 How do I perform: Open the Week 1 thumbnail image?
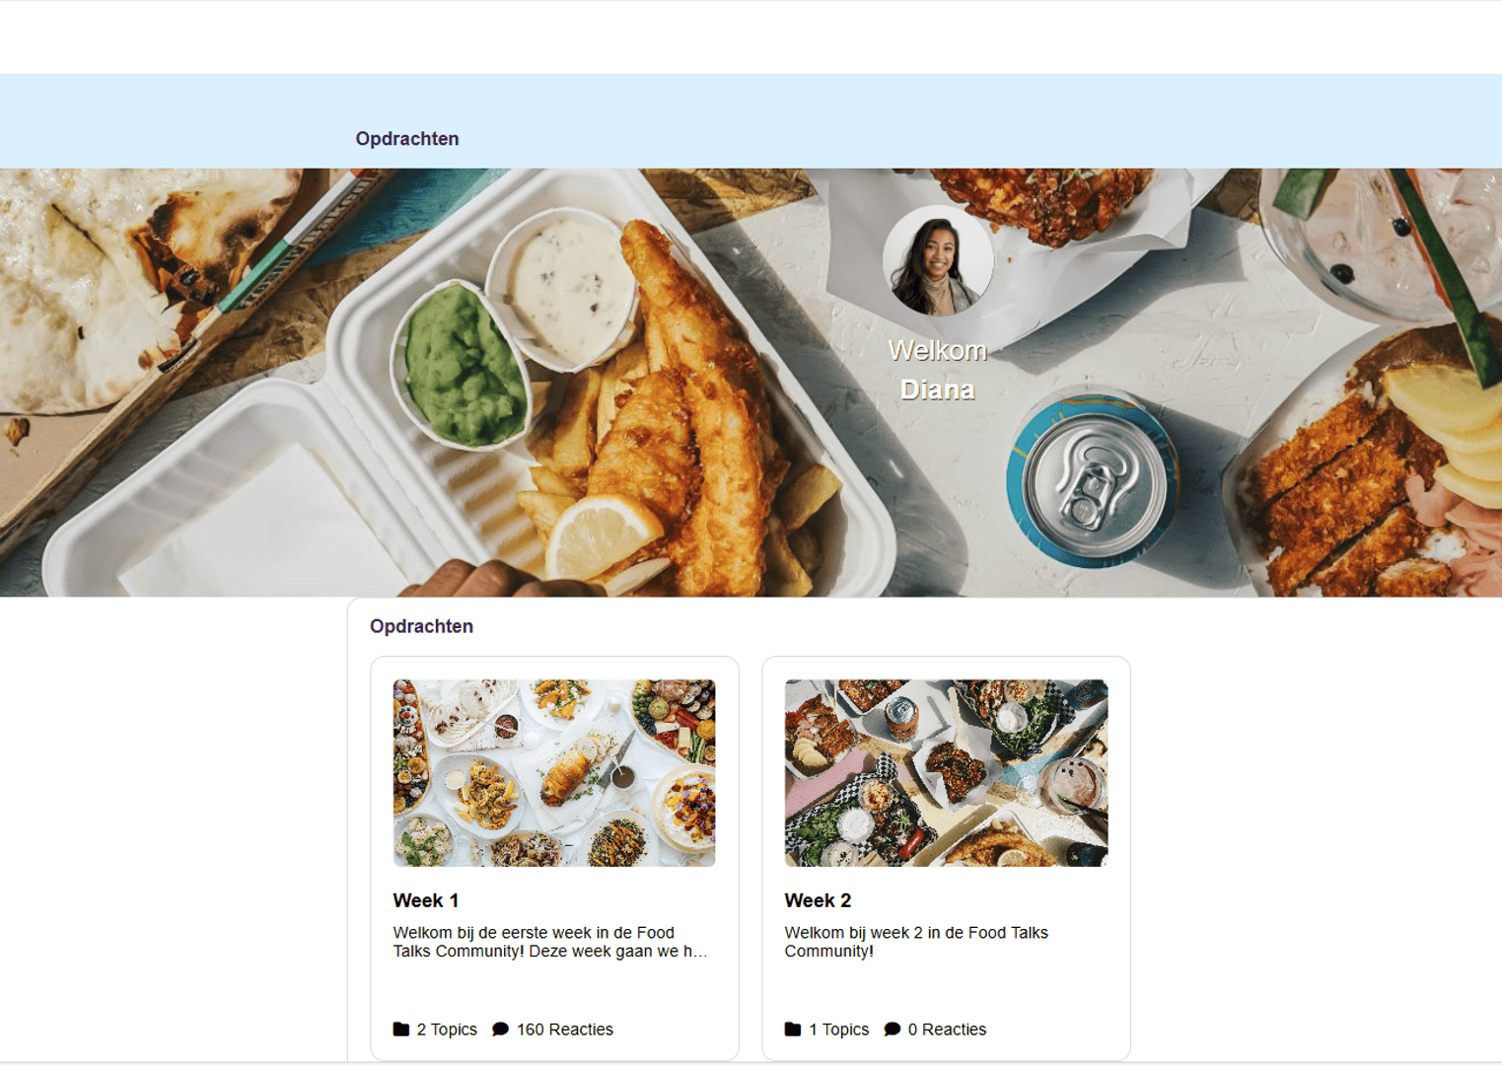[x=554, y=773]
